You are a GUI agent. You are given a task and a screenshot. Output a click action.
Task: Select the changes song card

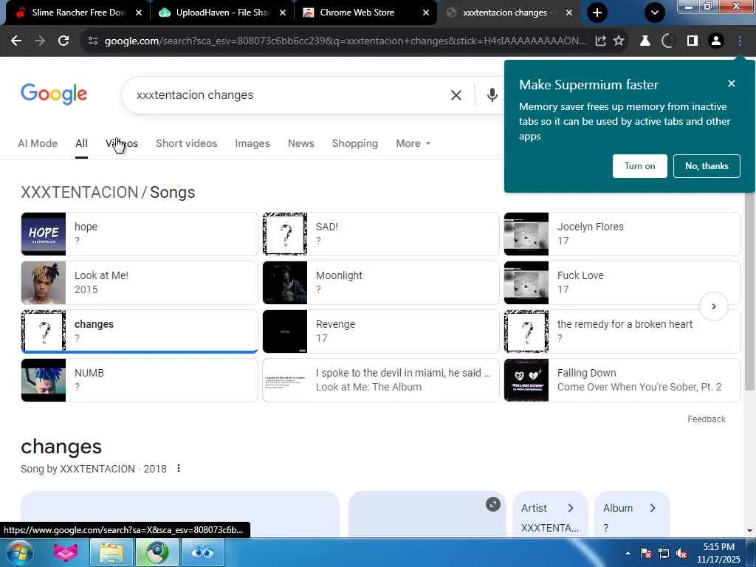140,331
